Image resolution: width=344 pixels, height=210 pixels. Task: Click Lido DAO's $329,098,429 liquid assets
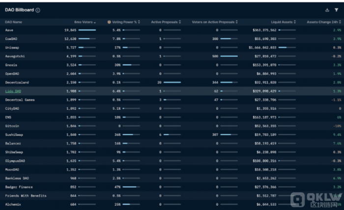tap(264, 91)
